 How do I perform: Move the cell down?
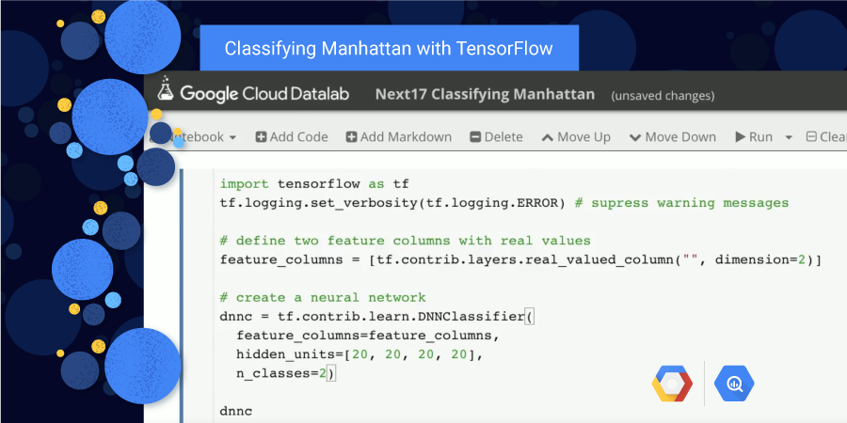[x=673, y=137]
